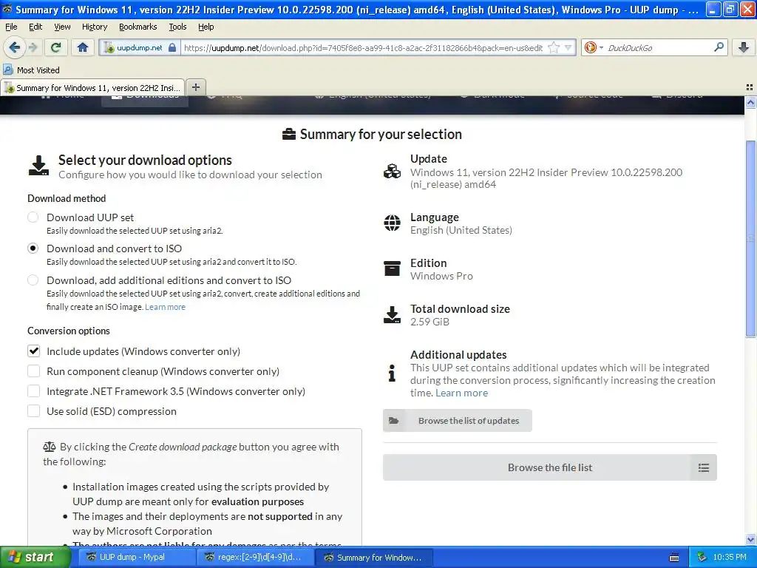Click the info icon beside Additional updates
Image resolution: width=757 pixels, height=568 pixels.
click(x=392, y=373)
